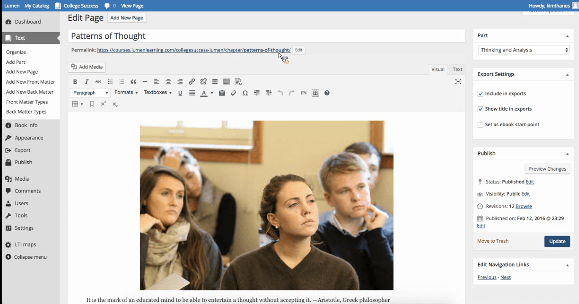
Task: Click the special character omega icon
Action: point(245,93)
